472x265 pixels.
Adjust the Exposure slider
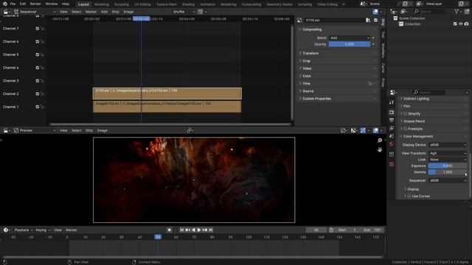click(x=448, y=166)
